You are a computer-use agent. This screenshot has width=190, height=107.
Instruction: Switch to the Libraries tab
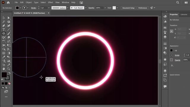(184, 15)
